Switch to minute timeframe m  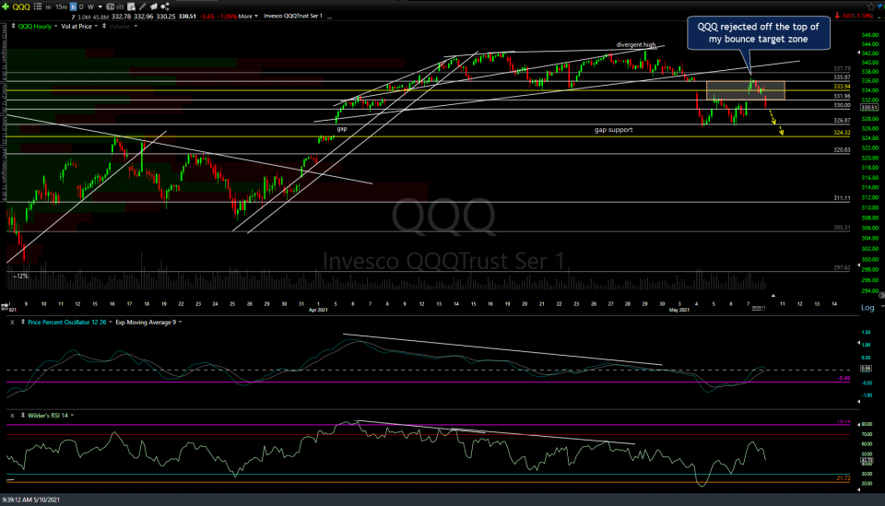point(49,6)
